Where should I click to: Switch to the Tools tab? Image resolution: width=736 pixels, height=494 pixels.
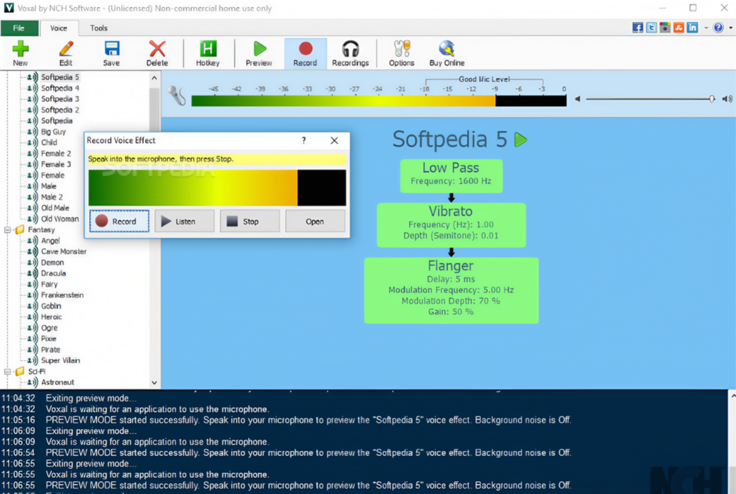point(99,28)
